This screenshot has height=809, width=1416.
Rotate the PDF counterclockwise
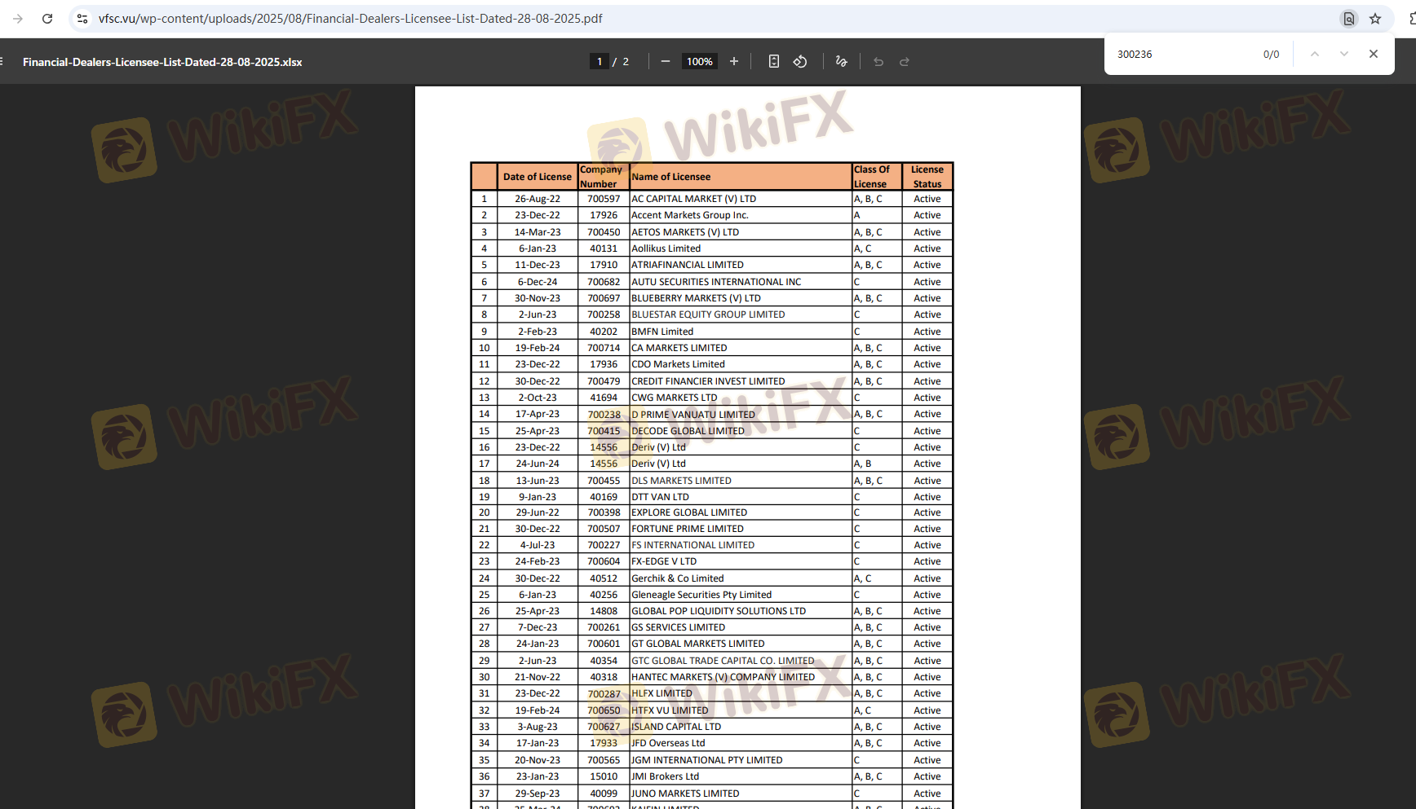tap(800, 62)
